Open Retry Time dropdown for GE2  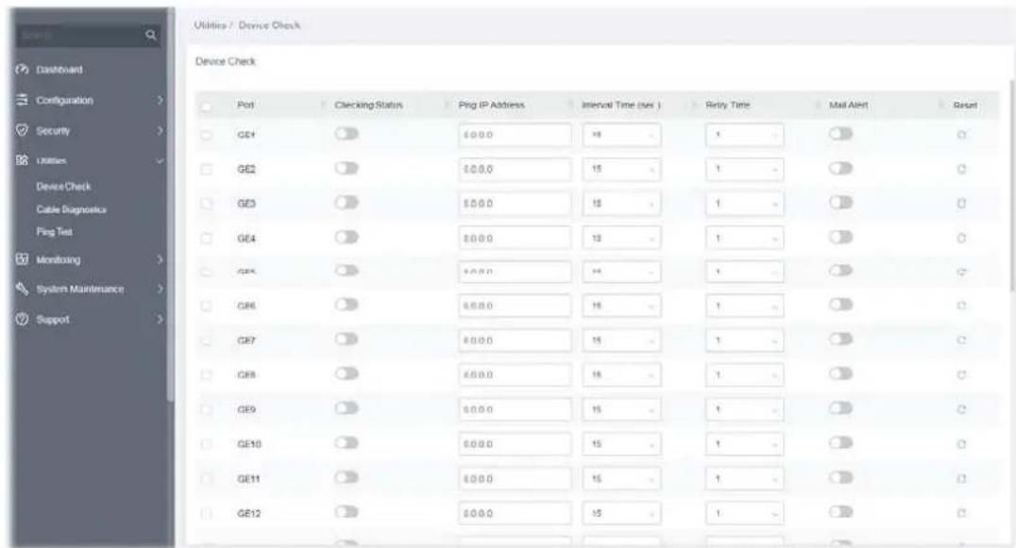(744, 169)
